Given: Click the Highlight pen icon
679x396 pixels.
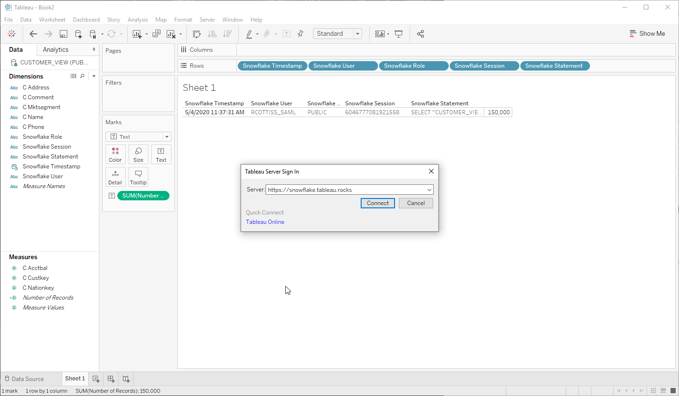Looking at the screenshot, I should pyautogui.click(x=249, y=34).
